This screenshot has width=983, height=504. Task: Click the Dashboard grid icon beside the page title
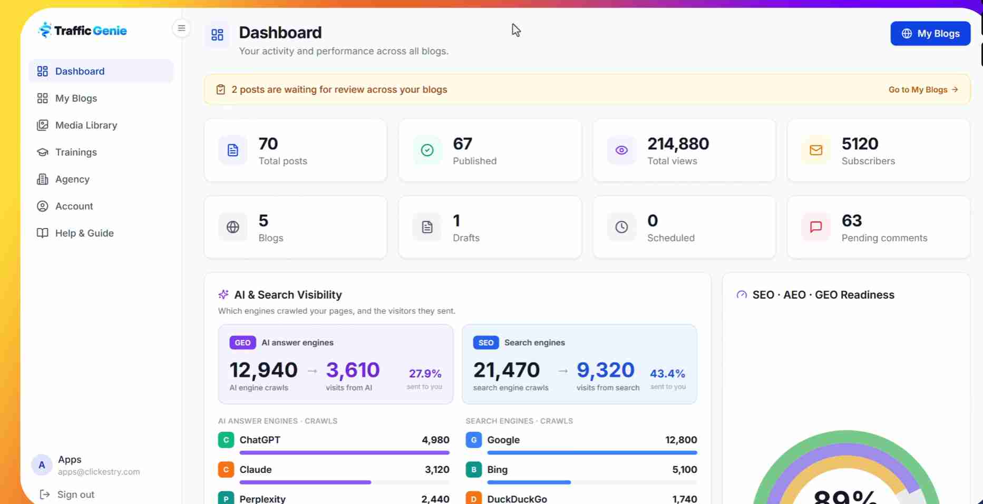click(x=217, y=35)
